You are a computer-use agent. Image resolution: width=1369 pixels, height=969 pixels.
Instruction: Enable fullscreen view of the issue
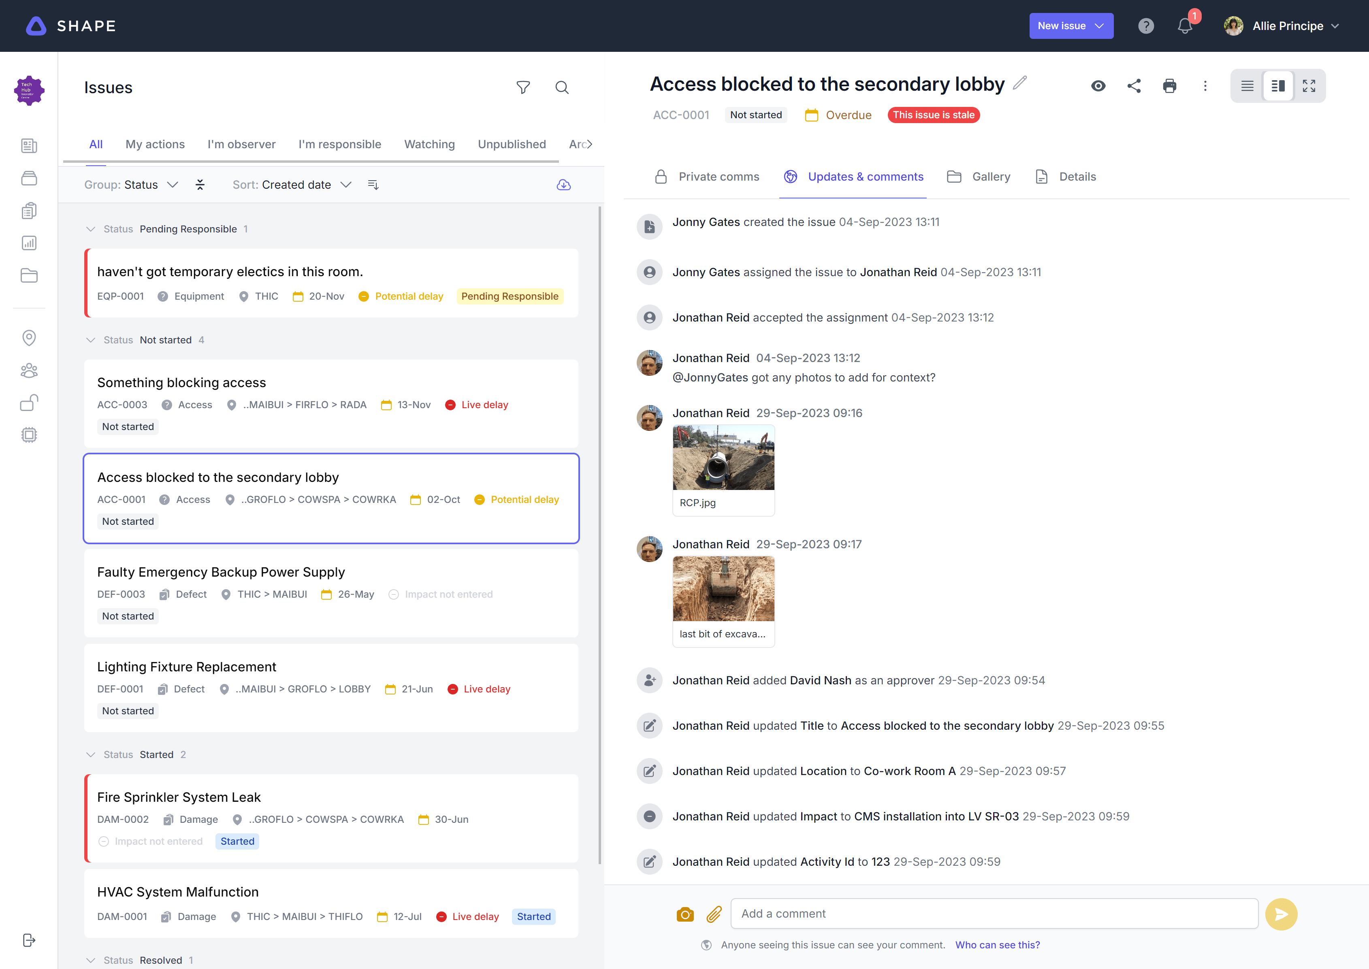click(x=1309, y=86)
